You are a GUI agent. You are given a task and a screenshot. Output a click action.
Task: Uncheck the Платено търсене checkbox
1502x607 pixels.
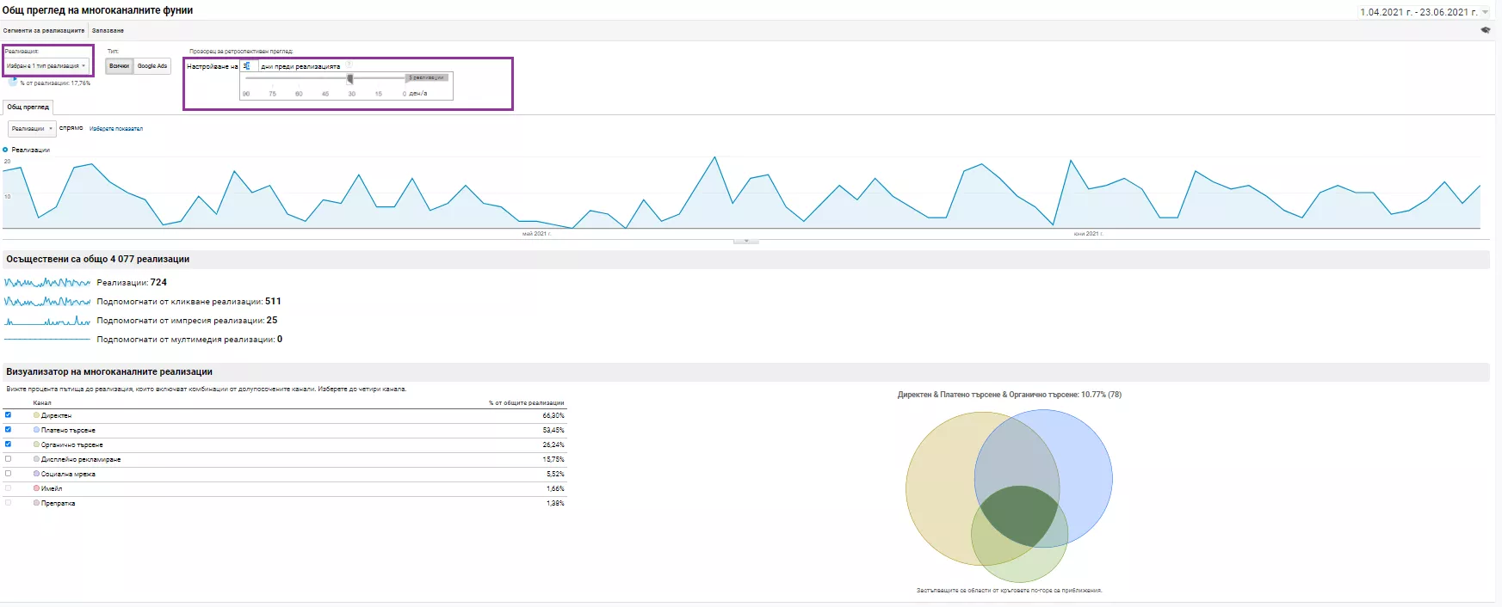tap(9, 429)
